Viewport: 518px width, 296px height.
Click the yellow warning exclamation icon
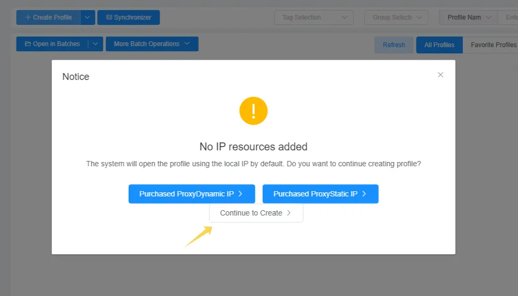(x=253, y=111)
